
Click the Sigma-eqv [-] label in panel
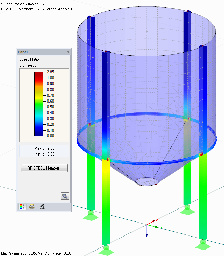pos(30,65)
